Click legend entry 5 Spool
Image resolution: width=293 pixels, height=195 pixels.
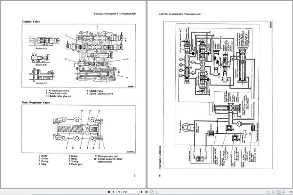(x=73, y=156)
